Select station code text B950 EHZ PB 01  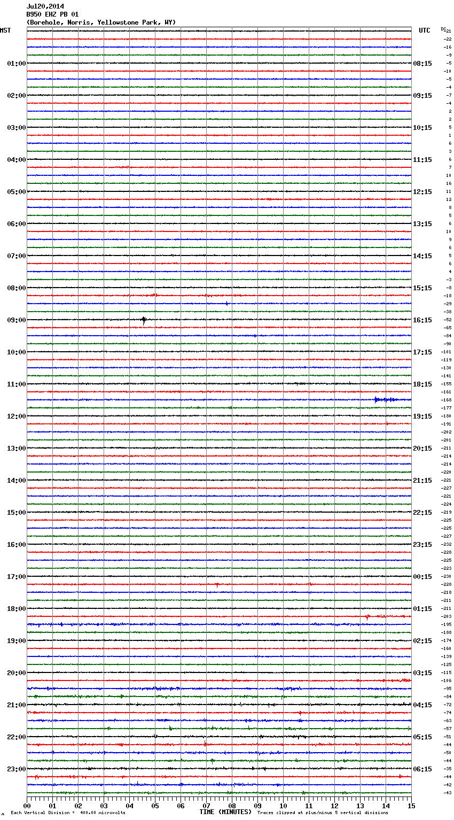[x=52, y=14]
